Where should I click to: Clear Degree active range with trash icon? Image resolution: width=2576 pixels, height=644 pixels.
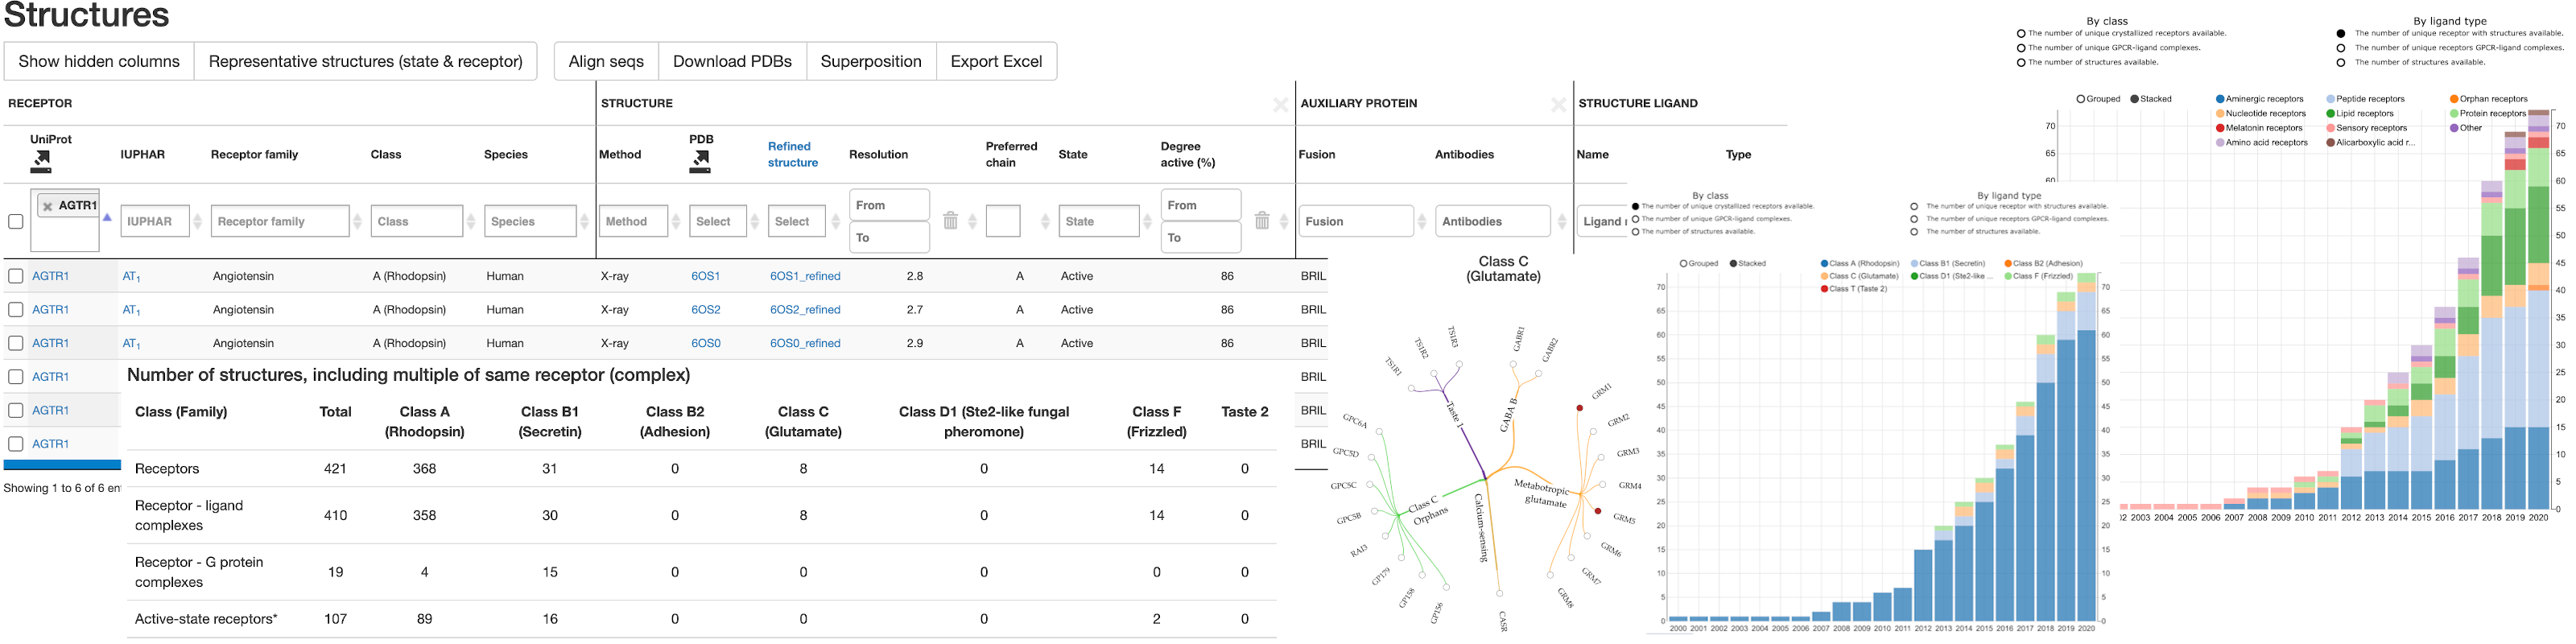click(1262, 221)
